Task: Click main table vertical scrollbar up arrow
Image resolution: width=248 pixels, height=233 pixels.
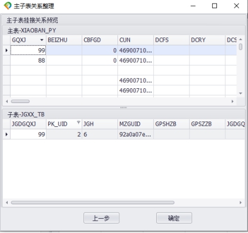Action: pyautogui.click(x=241, y=39)
